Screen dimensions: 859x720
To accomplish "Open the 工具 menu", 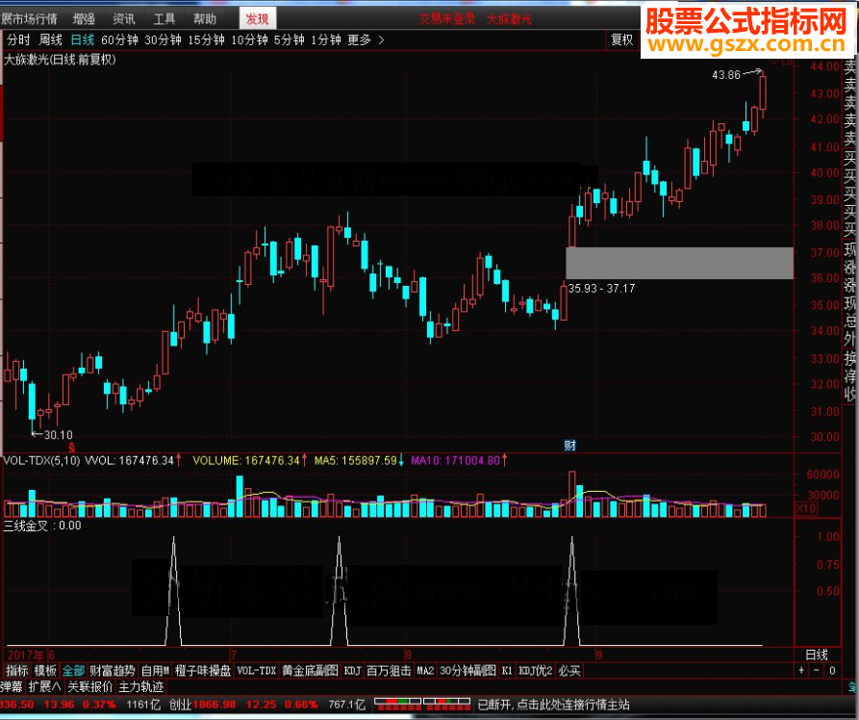I will 164,19.
